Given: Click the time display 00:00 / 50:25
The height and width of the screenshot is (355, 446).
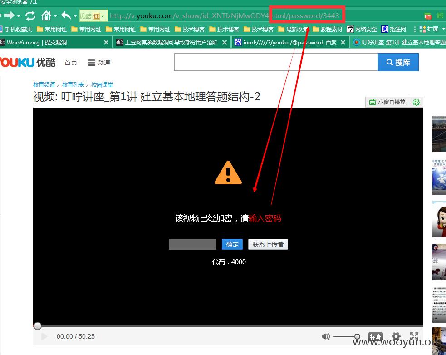Looking at the screenshot, I should (x=76, y=336).
